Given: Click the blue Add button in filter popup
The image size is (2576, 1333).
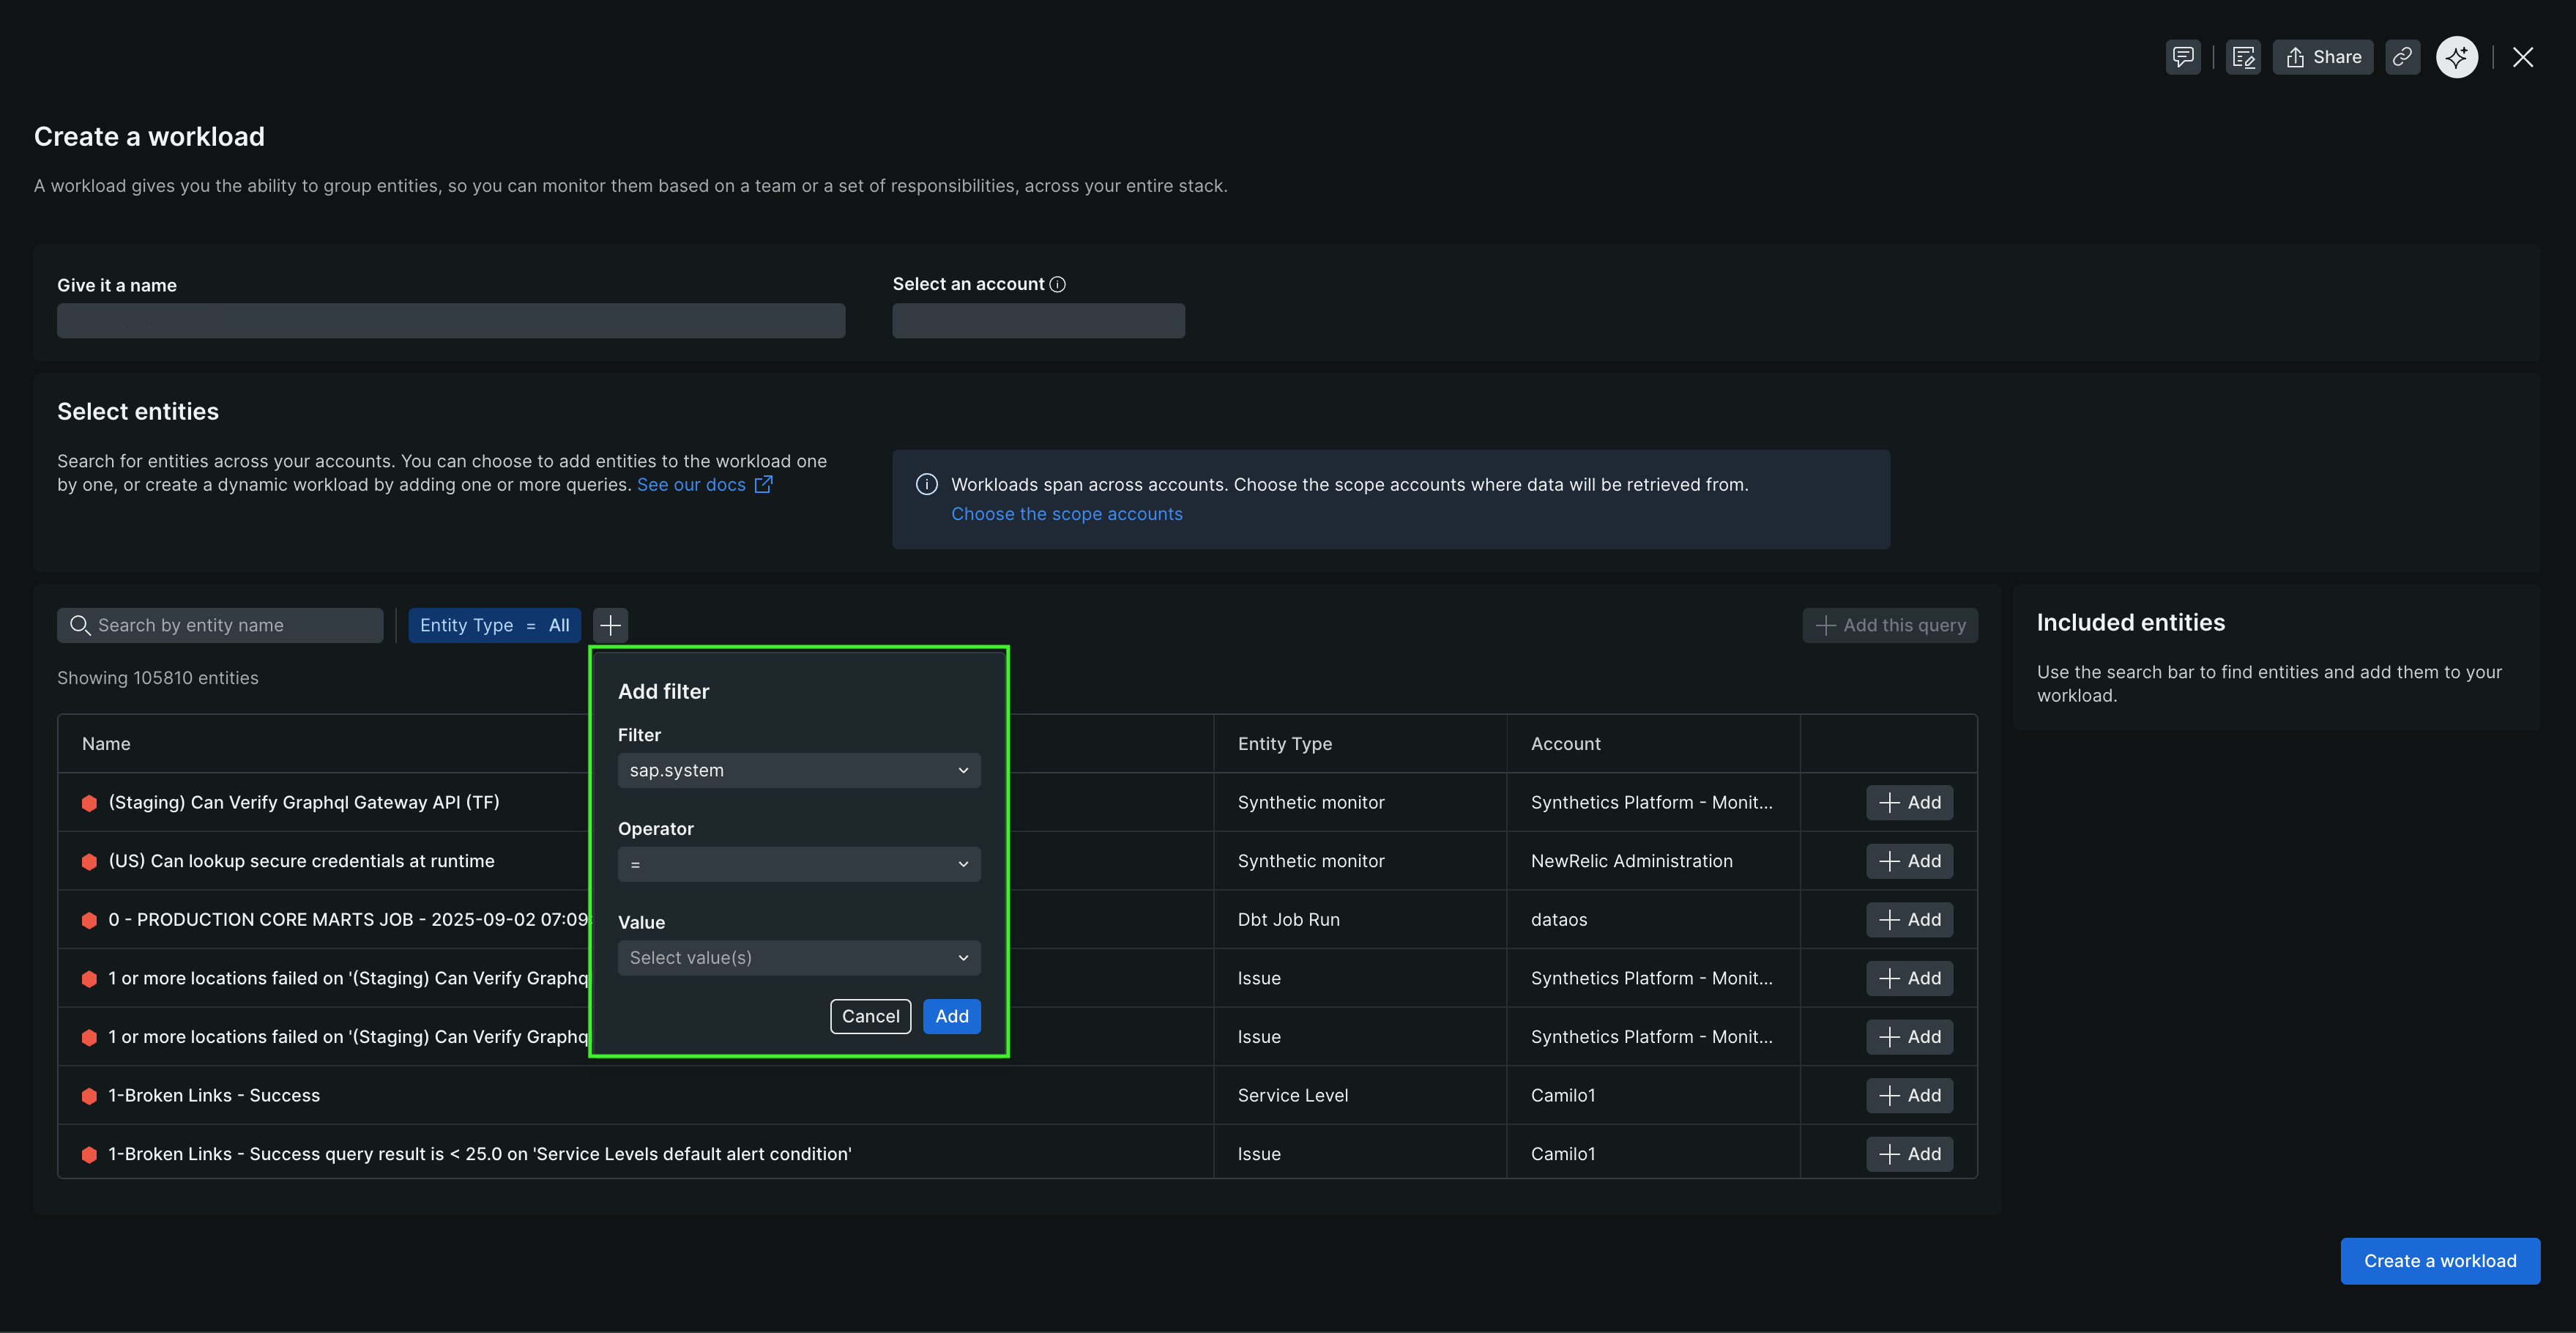Looking at the screenshot, I should click(951, 1016).
